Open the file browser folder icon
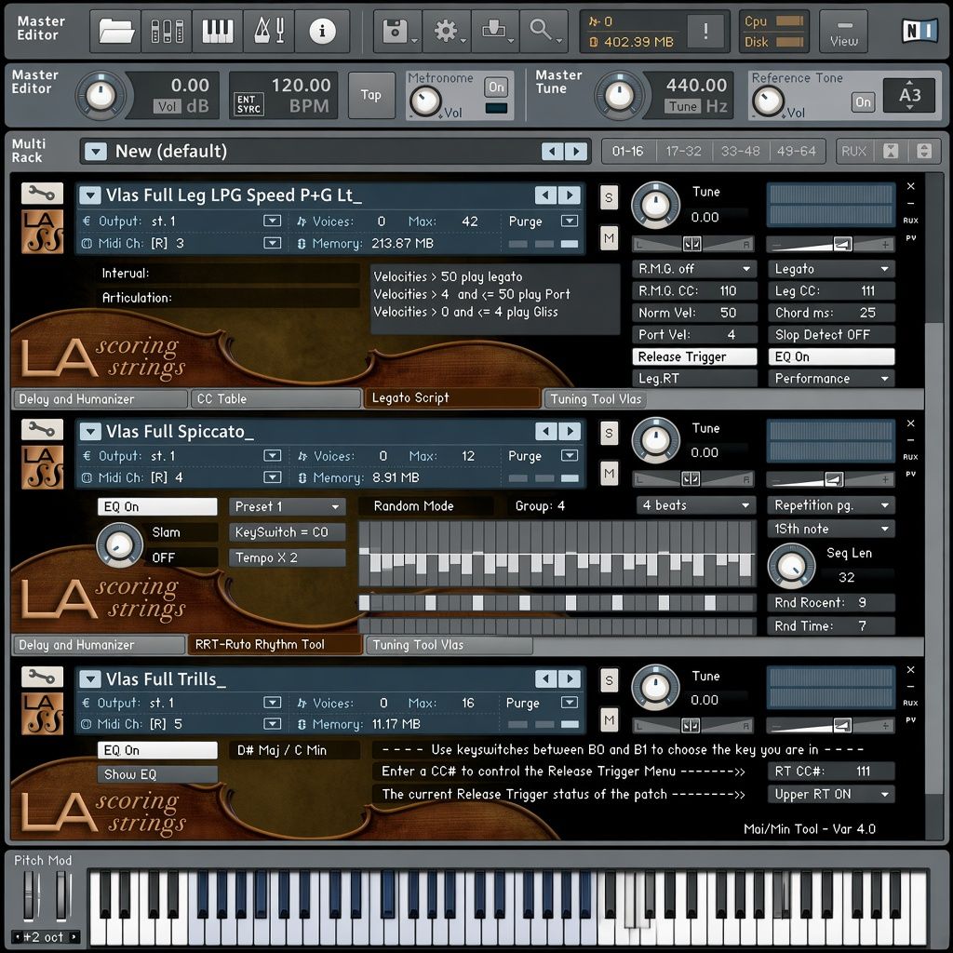Screen dimensions: 953x953 pyautogui.click(x=116, y=31)
